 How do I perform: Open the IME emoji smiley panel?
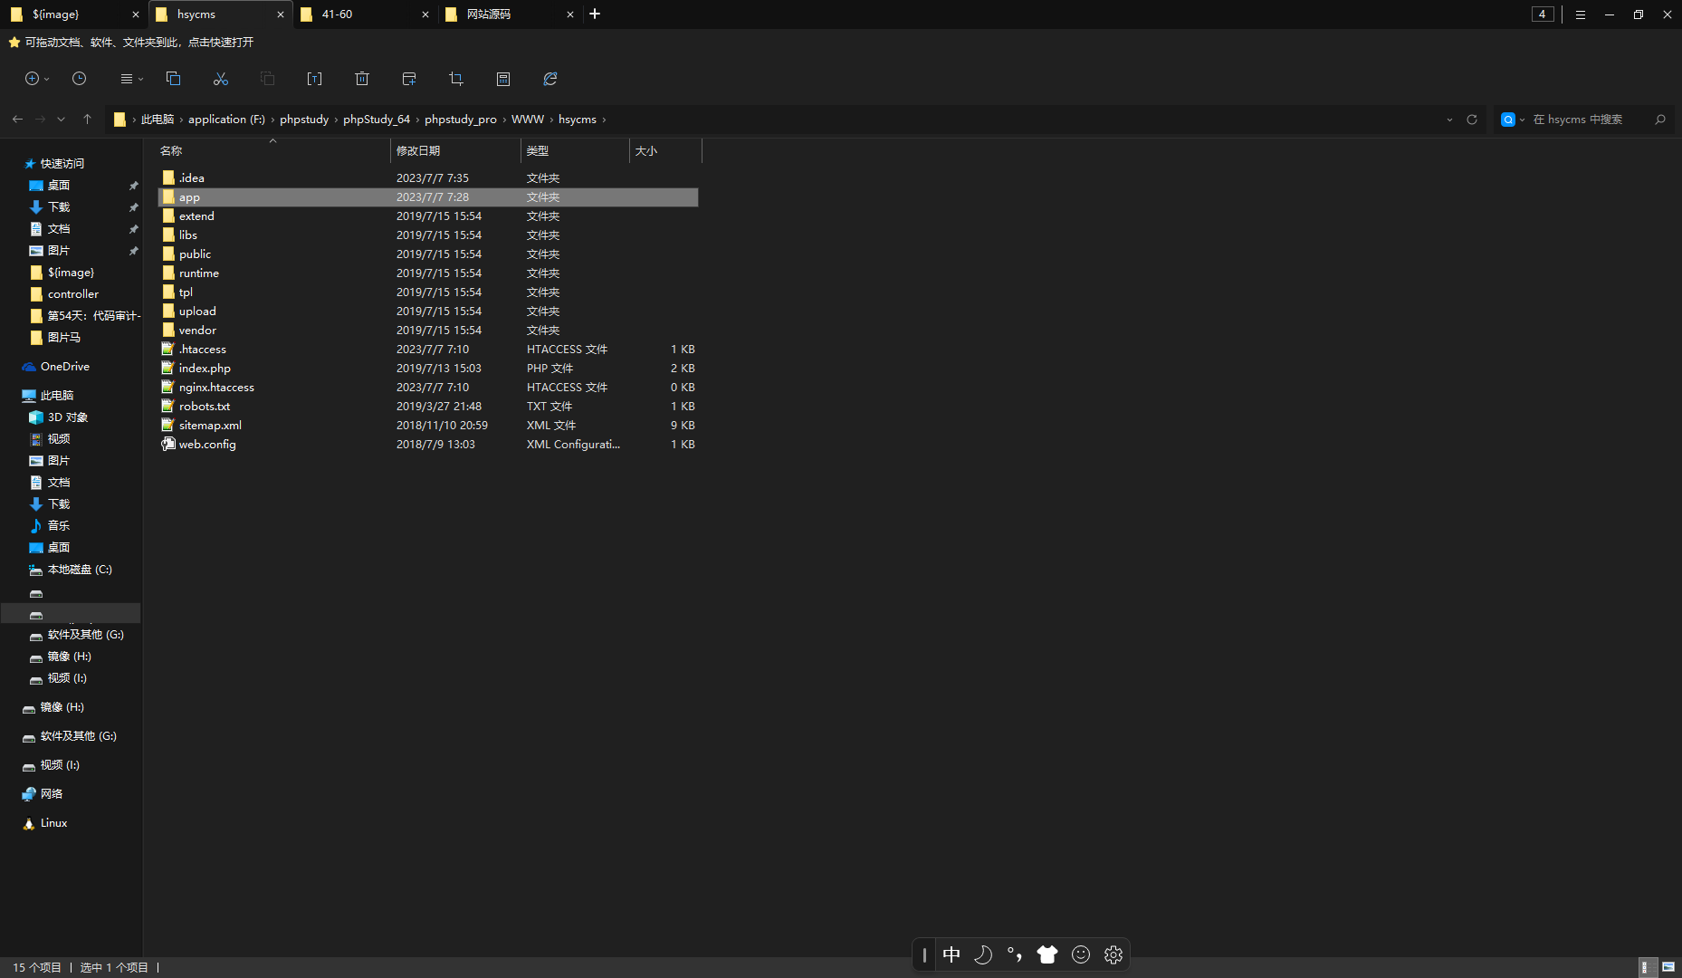point(1081,954)
